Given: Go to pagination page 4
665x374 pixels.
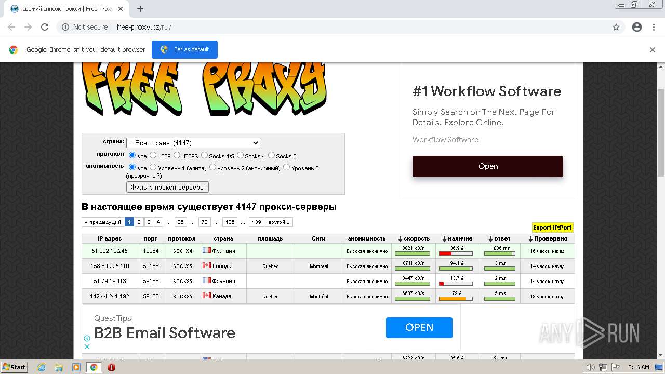Looking at the screenshot, I should 158,222.
